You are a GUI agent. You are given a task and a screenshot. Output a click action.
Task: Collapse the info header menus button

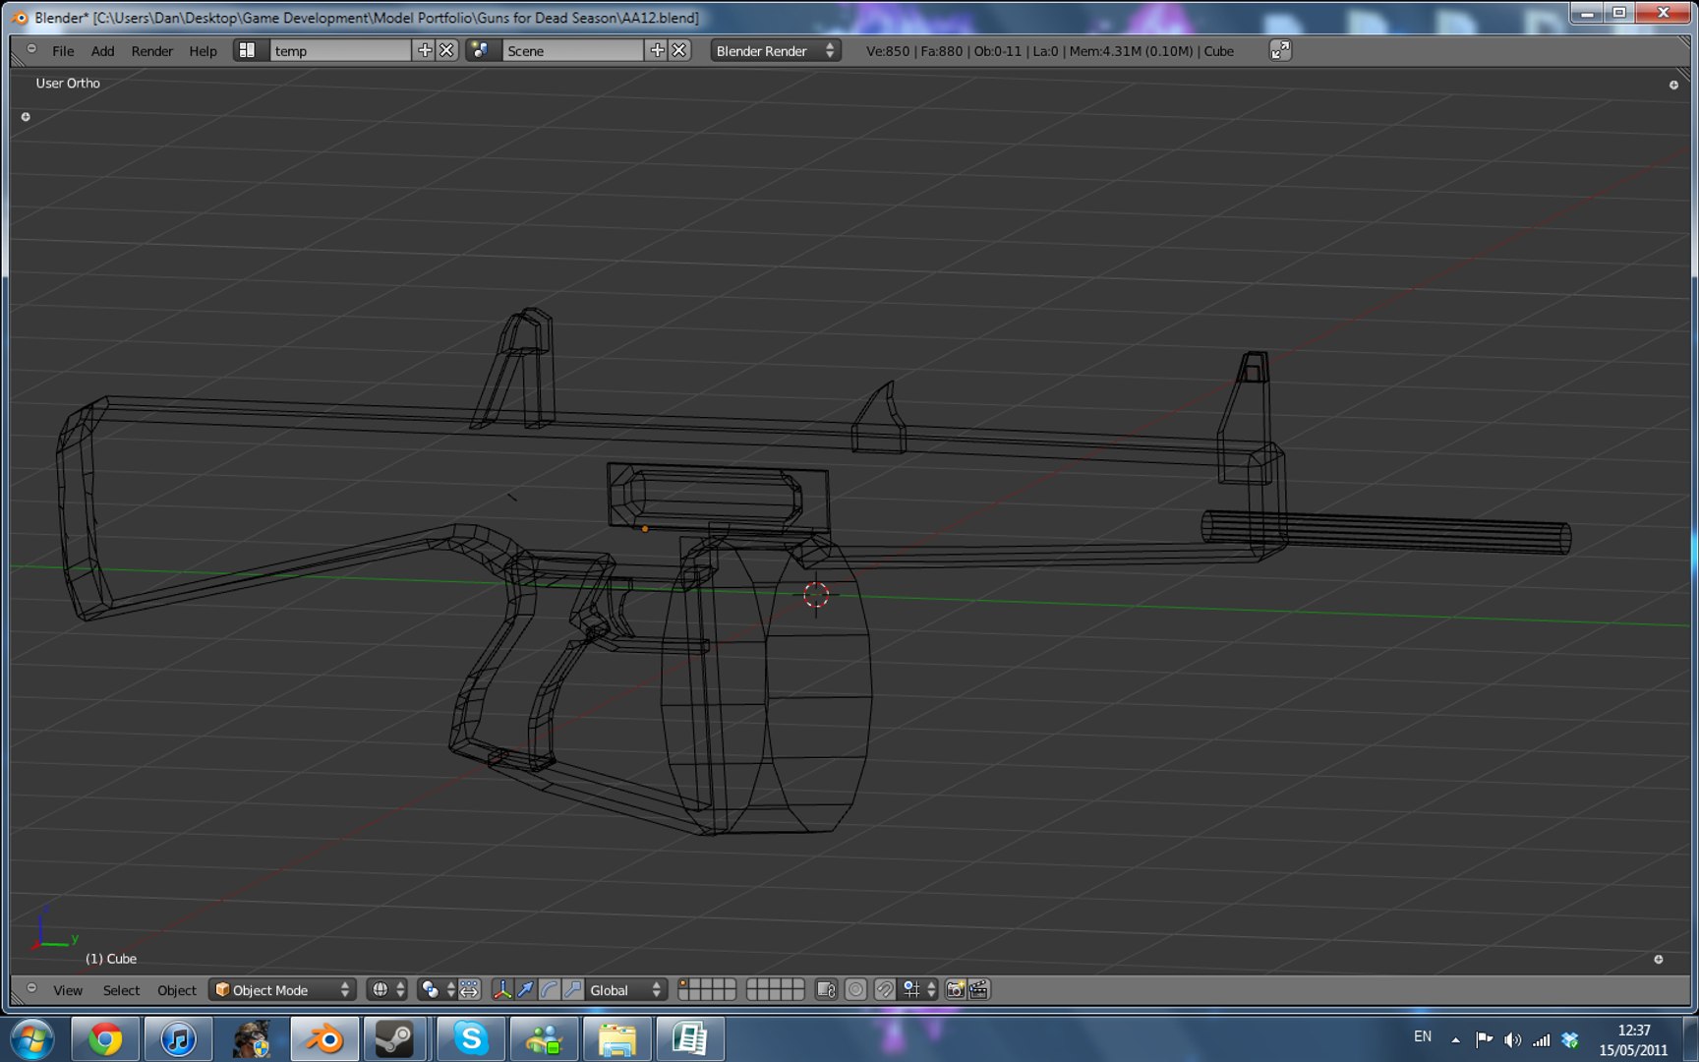click(x=30, y=49)
